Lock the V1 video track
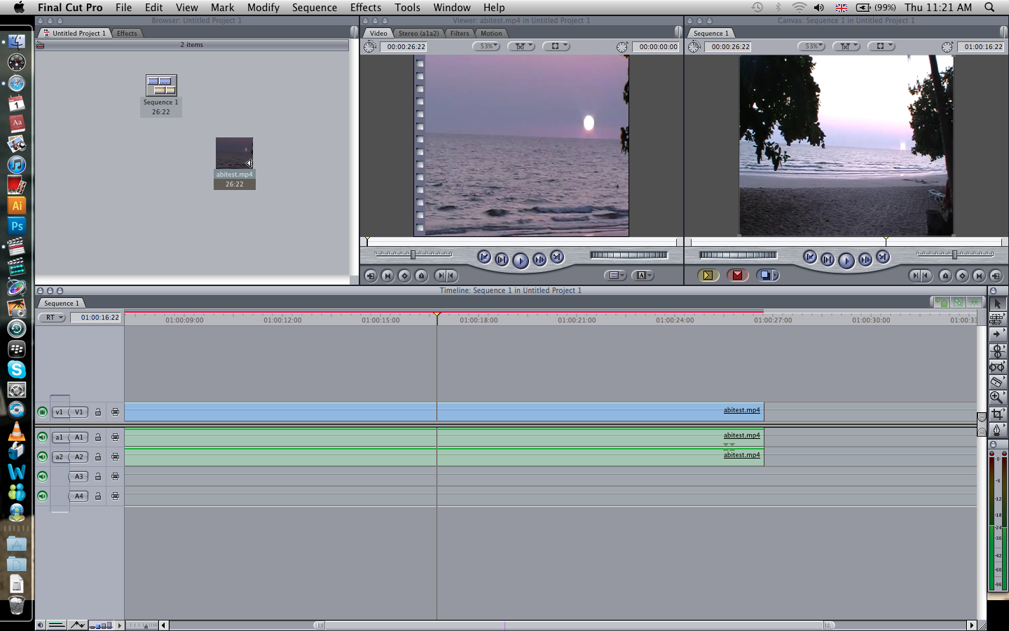 point(98,412)
